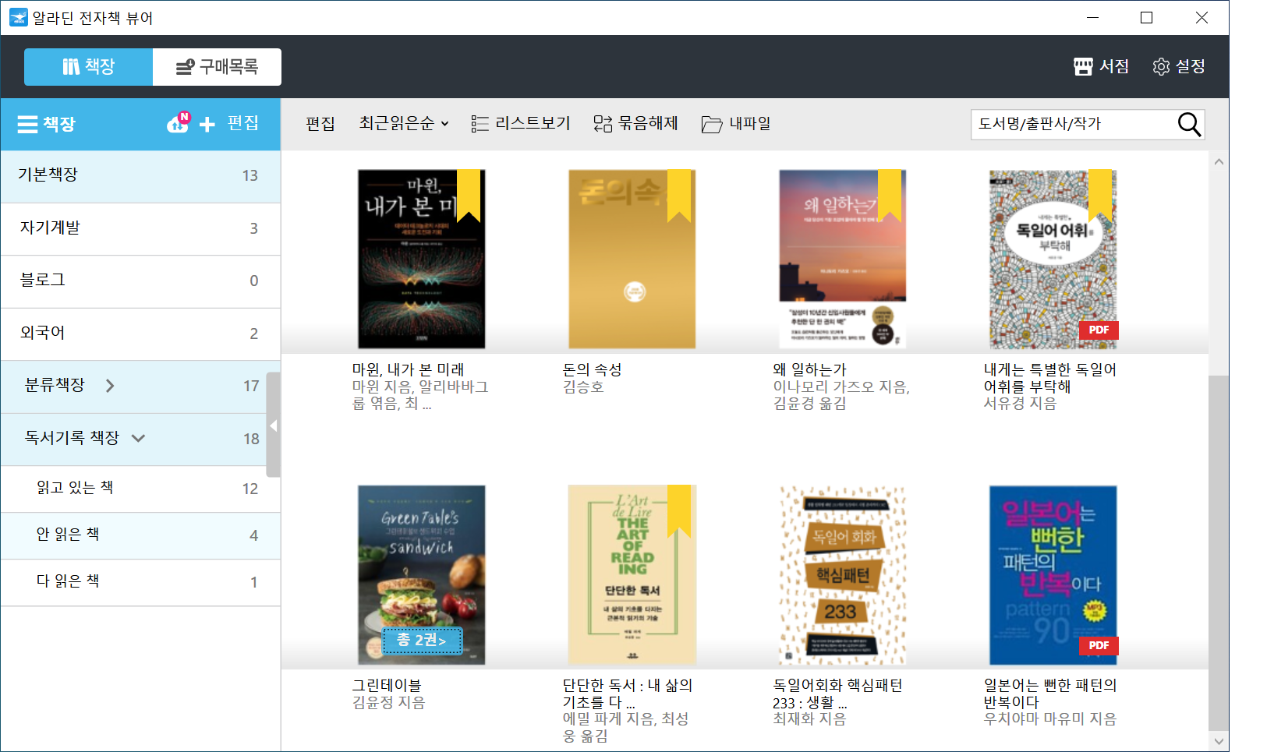1267x752 pixels.
Task: Select 안 읽은 책 list
Action: pos(140,536)
